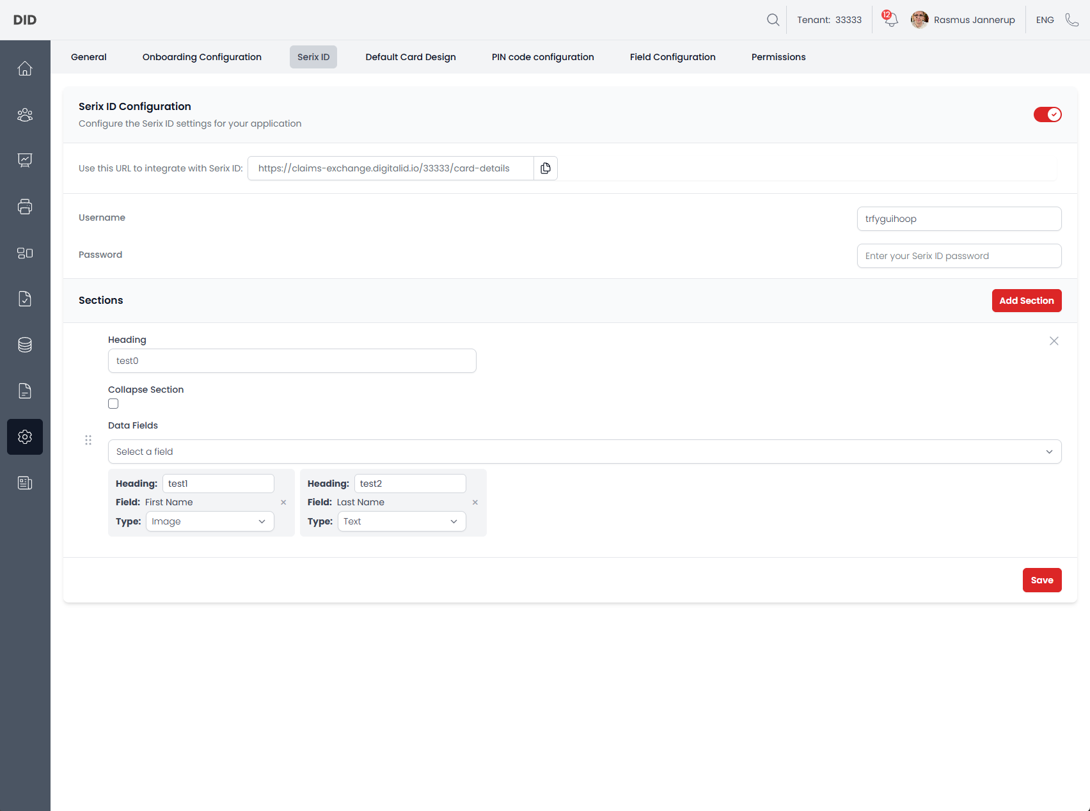Switch to Field Configuration tab
The width and height of the screenshot is (1090, 811).
[672, 57]
